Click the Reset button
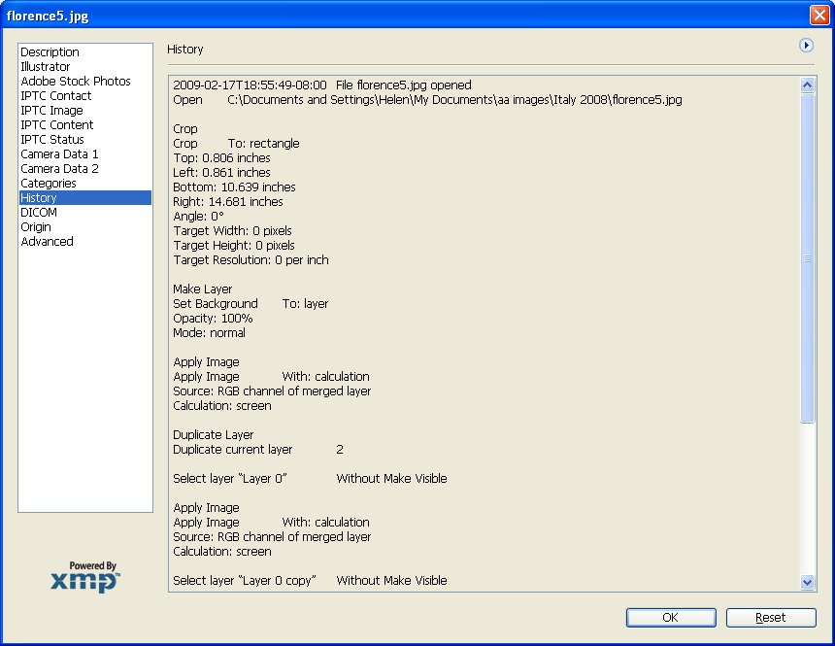This screenshot has height=646, width=835. tap(771, 618)
